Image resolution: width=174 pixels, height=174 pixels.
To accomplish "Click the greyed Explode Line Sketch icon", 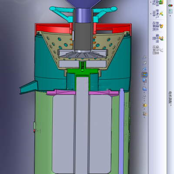I will click(161, 50).
